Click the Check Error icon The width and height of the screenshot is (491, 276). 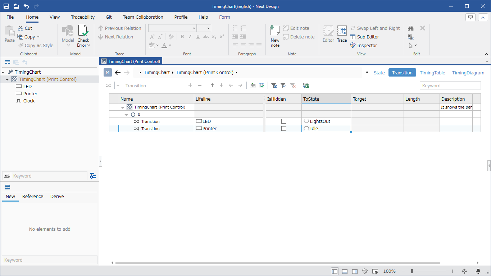tap(83, 31)
